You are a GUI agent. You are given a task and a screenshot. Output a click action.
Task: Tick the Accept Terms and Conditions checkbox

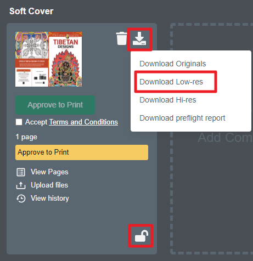[x=19, y=122]
